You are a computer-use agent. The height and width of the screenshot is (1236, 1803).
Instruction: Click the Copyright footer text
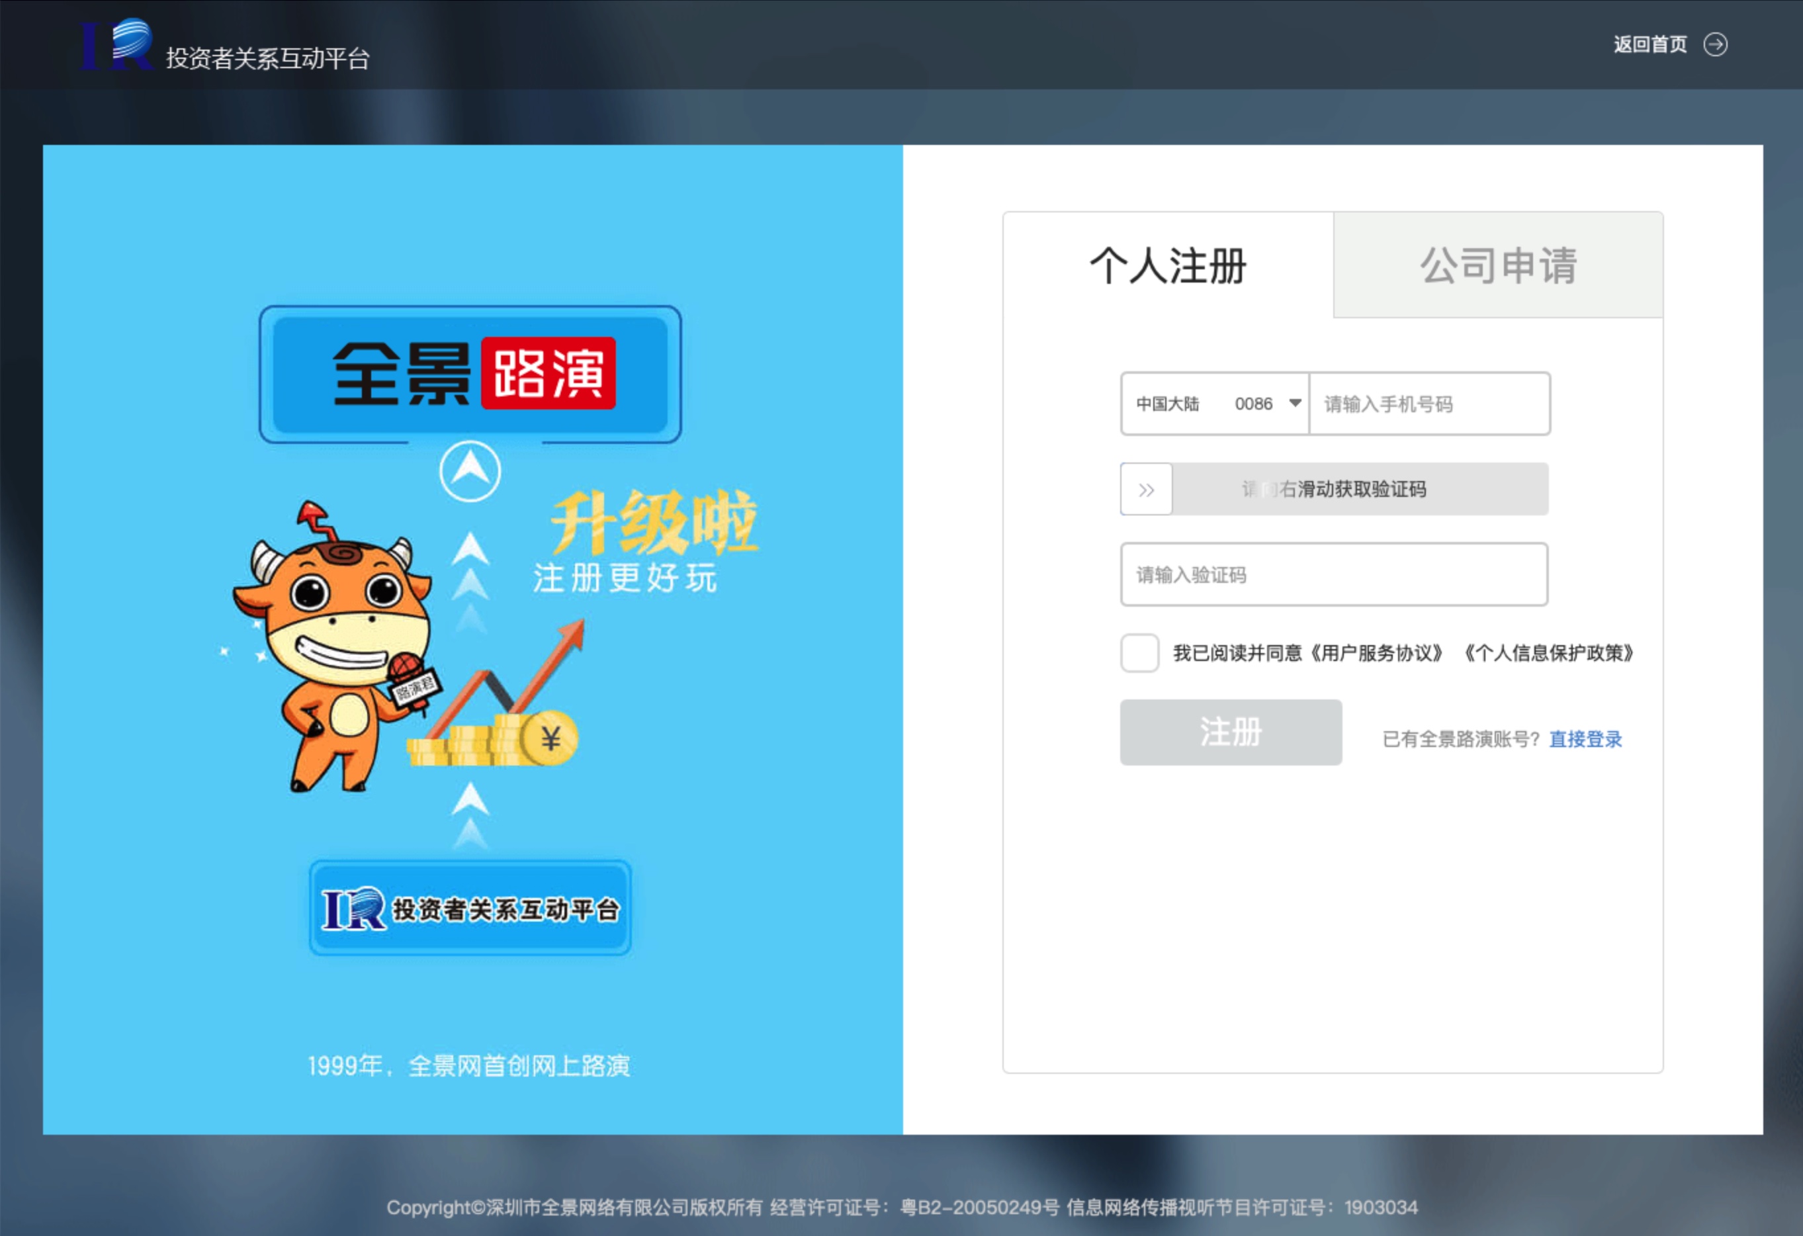(901, 1208)
